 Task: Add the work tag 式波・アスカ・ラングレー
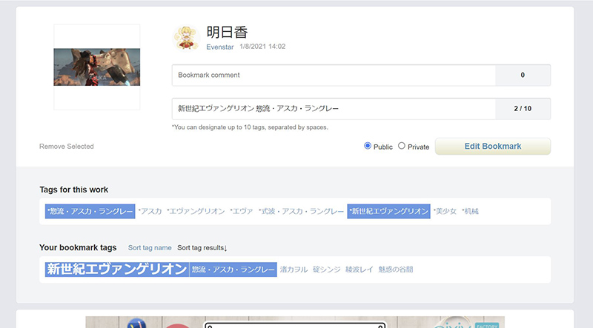[301, 211]
